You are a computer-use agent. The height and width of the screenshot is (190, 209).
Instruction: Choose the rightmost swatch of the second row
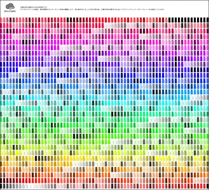click(207, 26)
